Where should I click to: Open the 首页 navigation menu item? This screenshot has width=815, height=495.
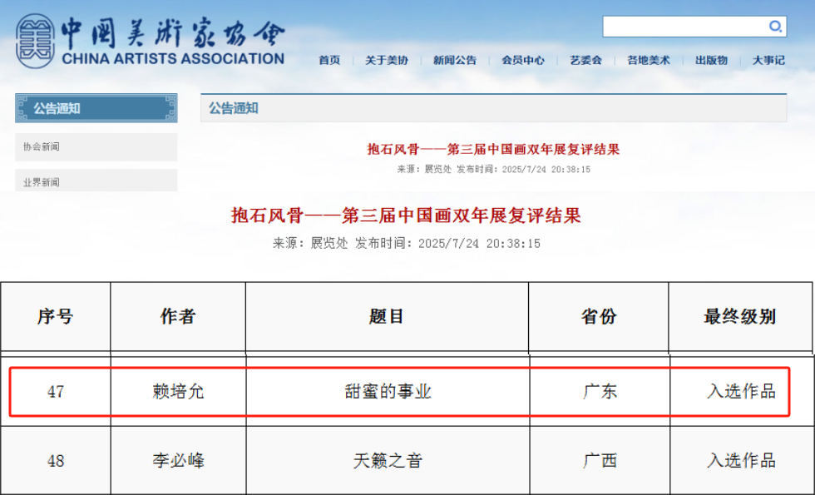(x=329, y=60)
